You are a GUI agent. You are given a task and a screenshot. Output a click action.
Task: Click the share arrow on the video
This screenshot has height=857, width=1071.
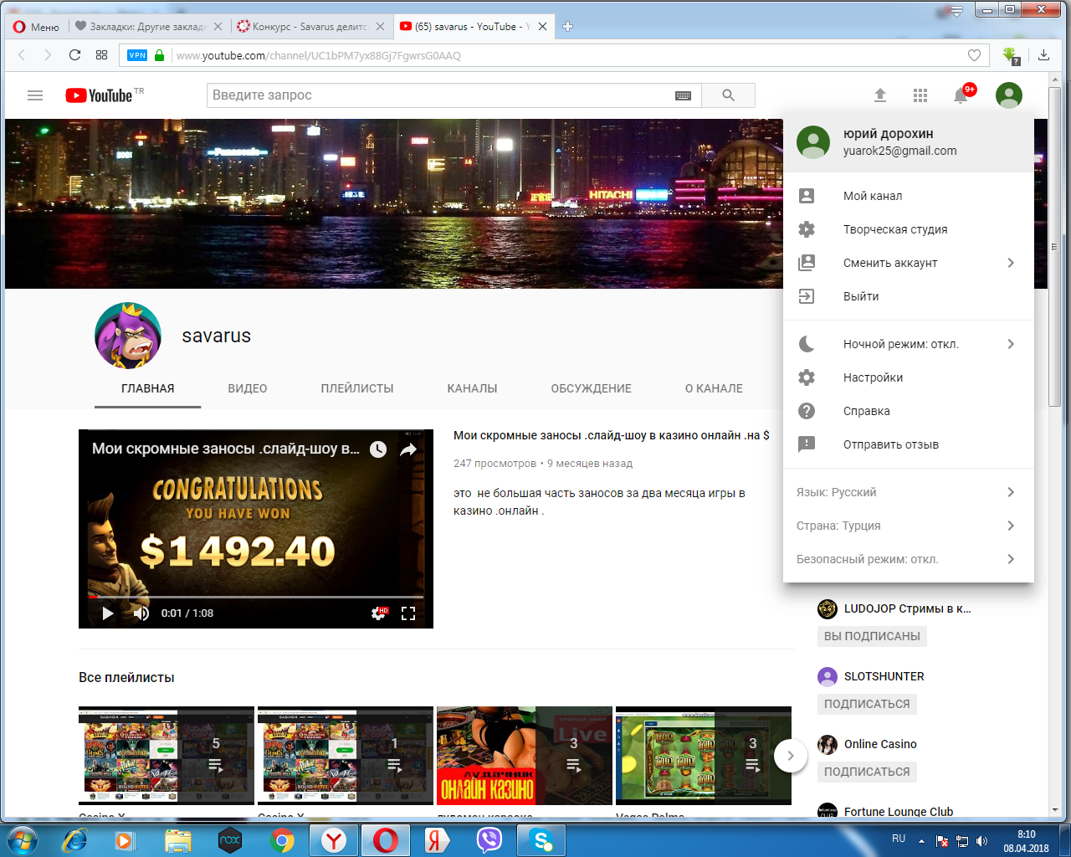(x=408, y=449)
